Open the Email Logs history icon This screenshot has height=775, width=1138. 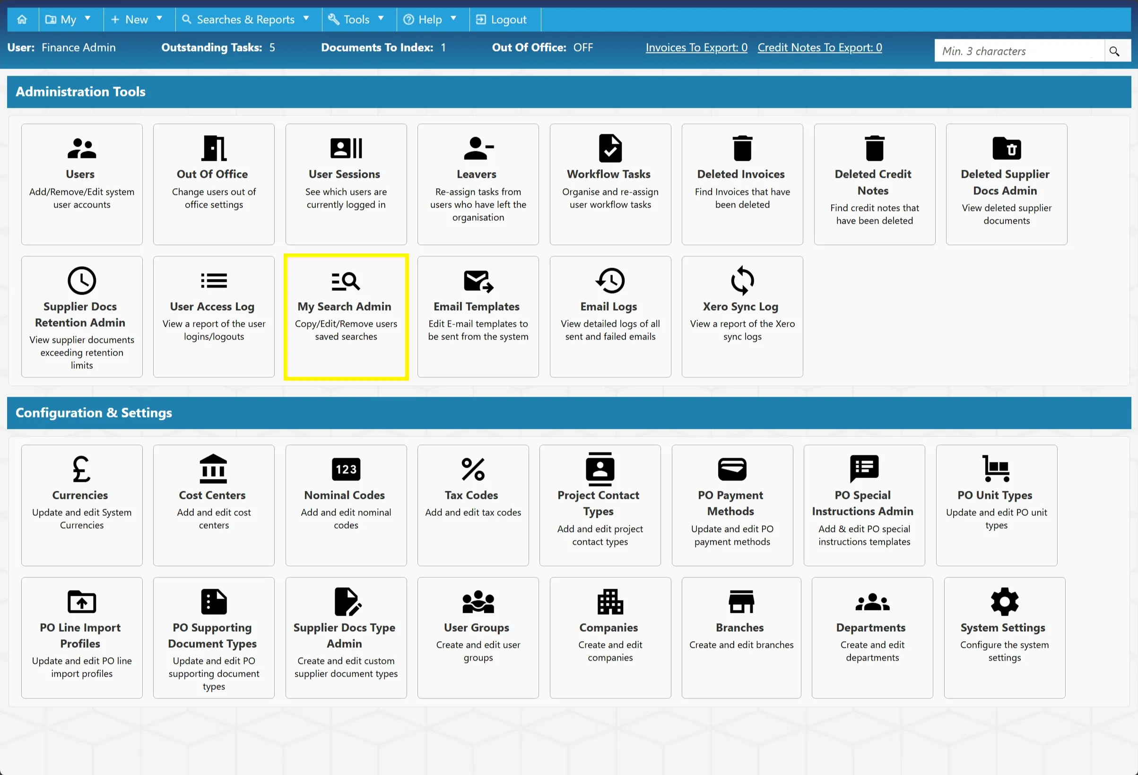[610, 281]
